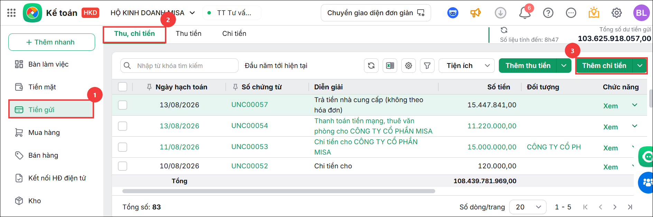This screenshot has height=217, width=653.
Task: Open the rows-per-page dropdown showing 20
Action: (528, 207)
